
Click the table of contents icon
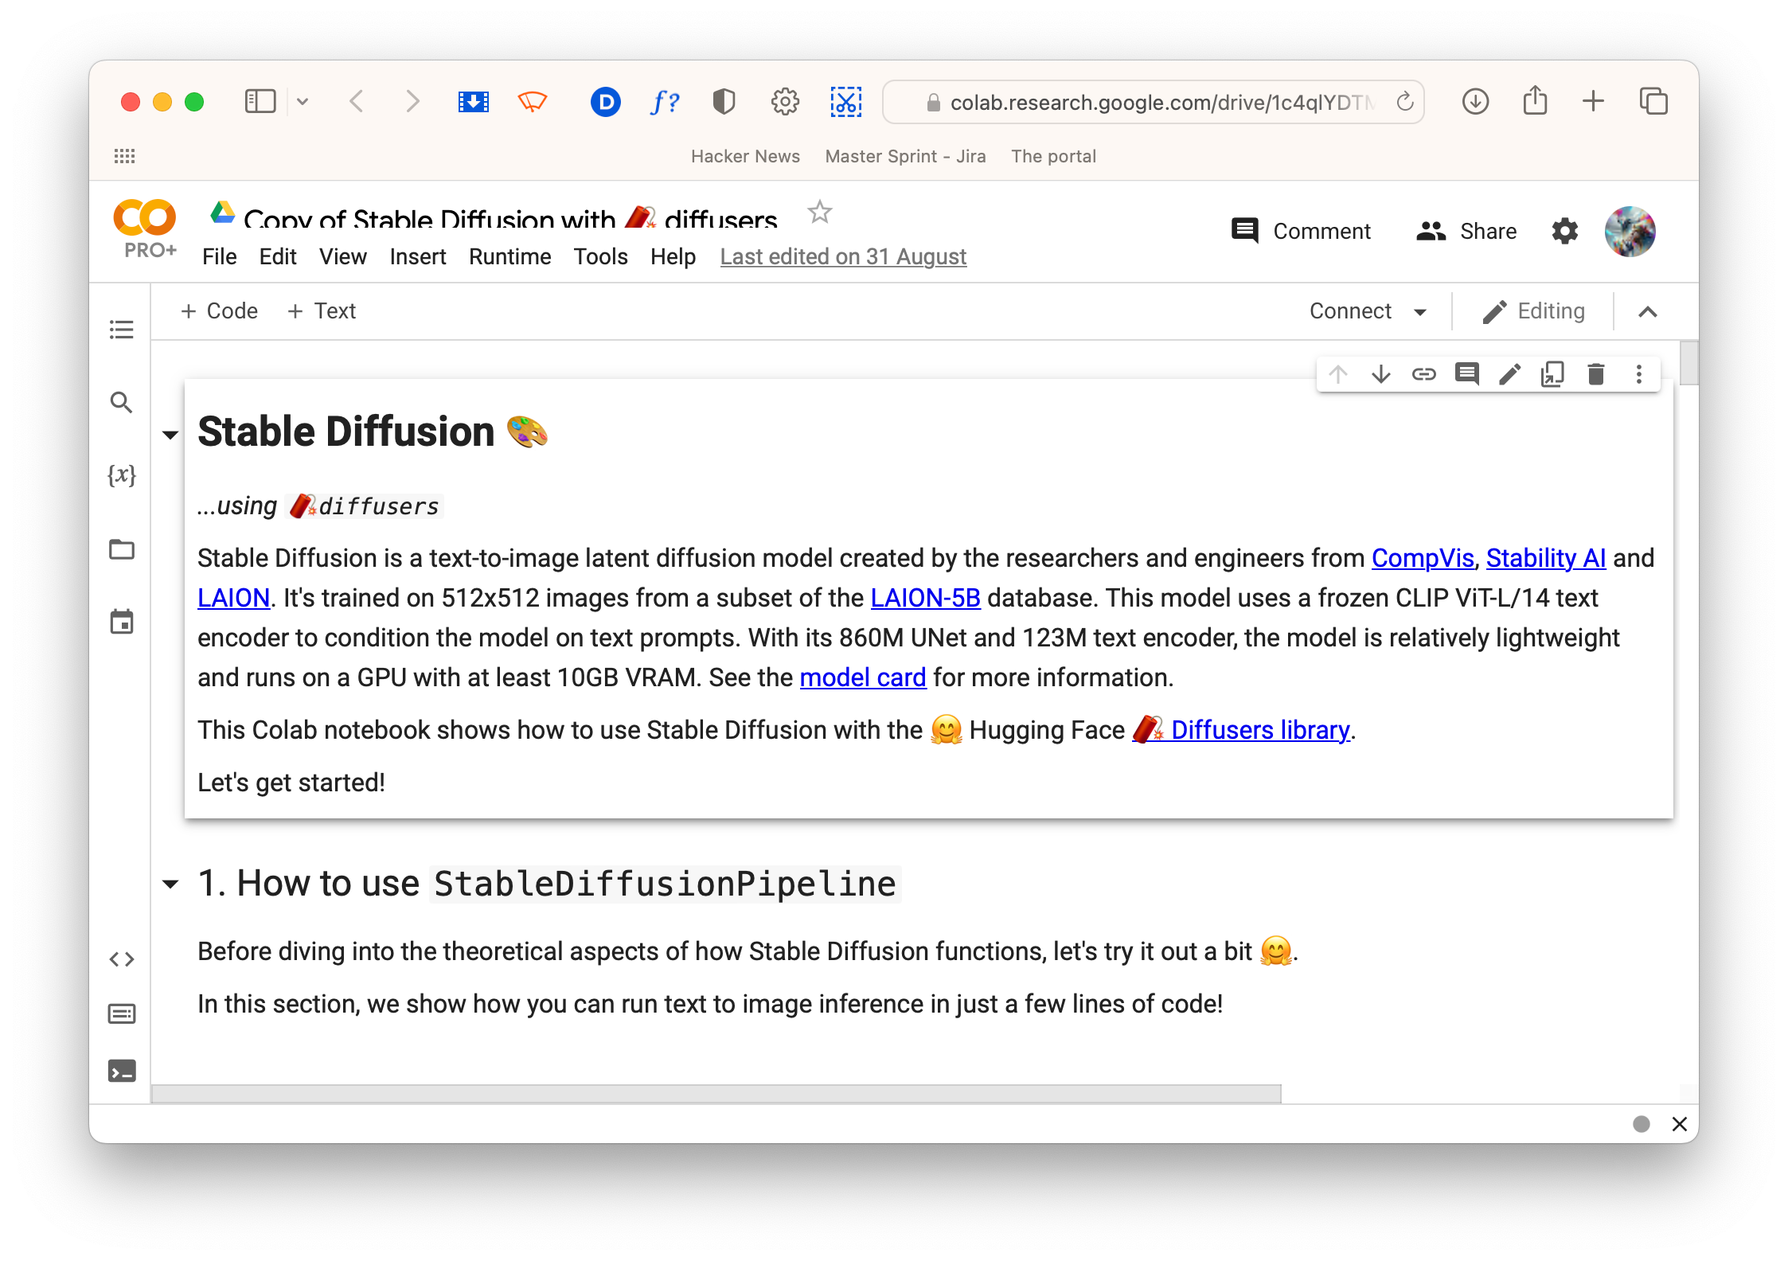[122, 330]
